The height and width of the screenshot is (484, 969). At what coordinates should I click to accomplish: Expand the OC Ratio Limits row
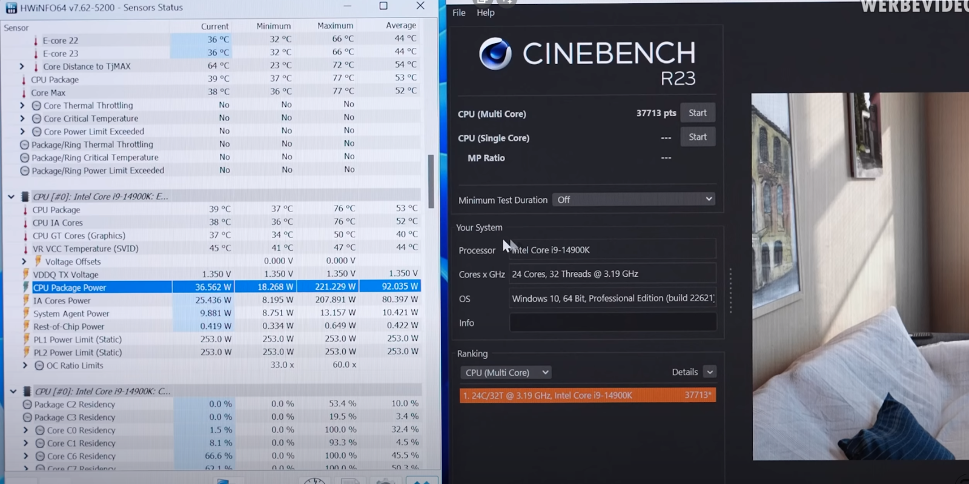click(25, 366)
